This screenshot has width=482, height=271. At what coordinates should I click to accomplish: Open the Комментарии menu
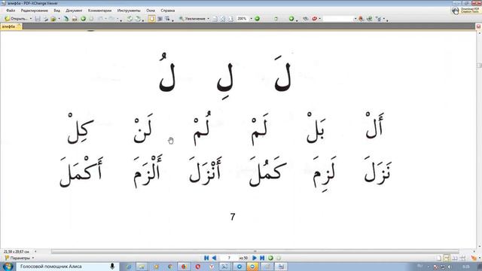click(99, 11)
